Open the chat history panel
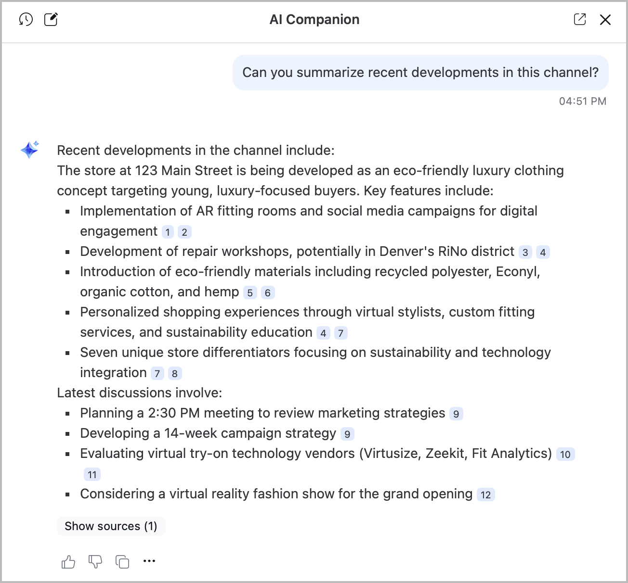The height and width of the screenshot is (583, 628). (x=26, y=19)
